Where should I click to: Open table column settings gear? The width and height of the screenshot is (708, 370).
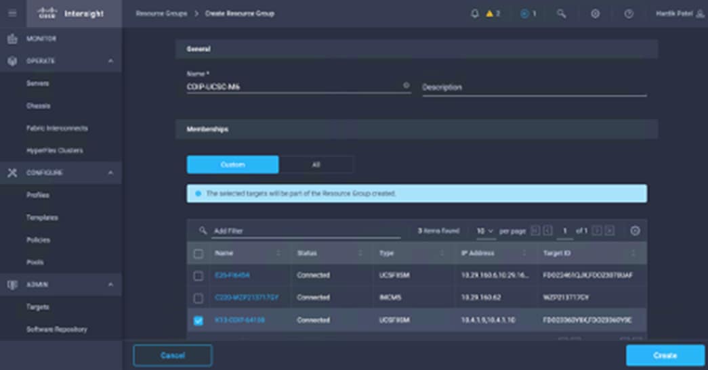click(635, 231)
